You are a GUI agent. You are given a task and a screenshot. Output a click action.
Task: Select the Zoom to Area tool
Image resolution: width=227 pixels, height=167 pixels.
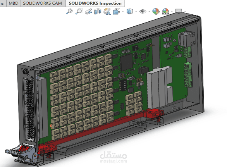(x=79, y=11)
